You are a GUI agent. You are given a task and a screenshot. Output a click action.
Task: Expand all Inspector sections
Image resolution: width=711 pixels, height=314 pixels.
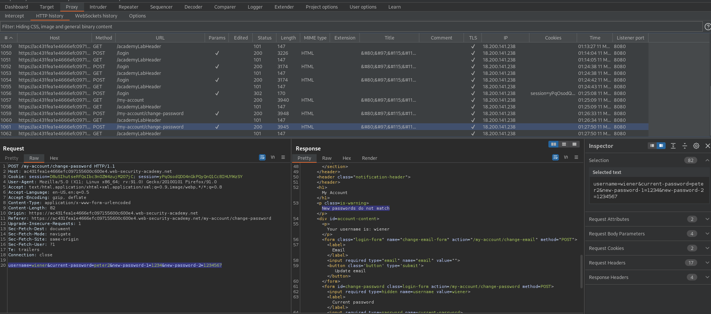(x=673, y=146)
